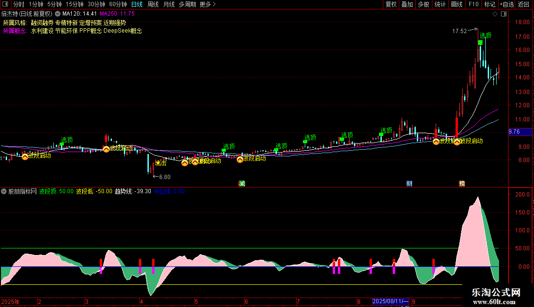Click the 水利建设 concept tag
The image size is (534, 307).
pyautogui.click(x=42, y=31)
